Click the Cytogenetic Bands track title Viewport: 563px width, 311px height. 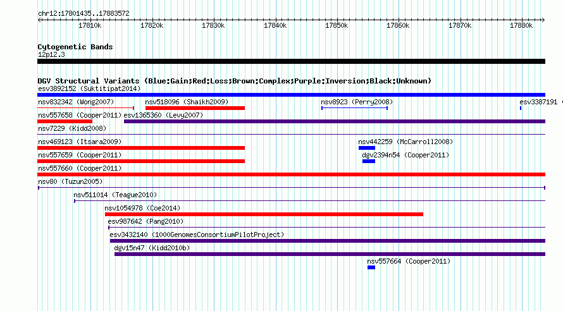[75, 47]
